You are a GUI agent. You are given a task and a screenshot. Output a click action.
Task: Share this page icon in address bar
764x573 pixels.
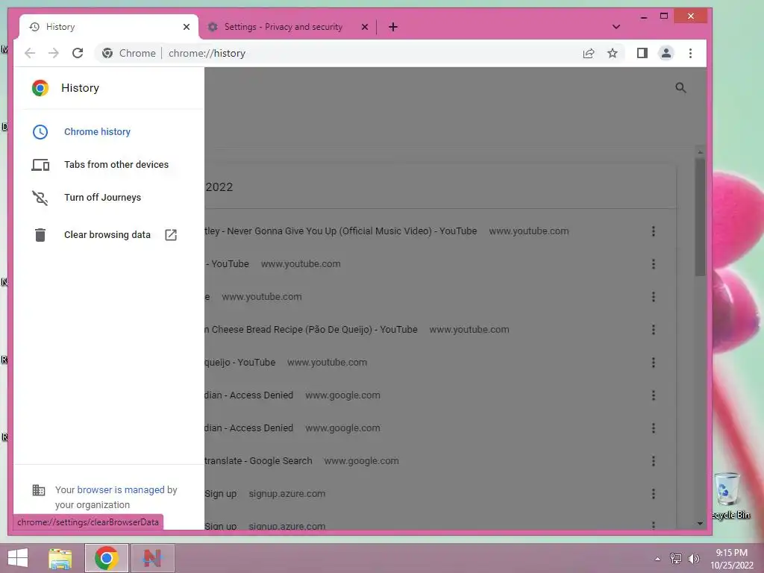(x=589, y=53)
